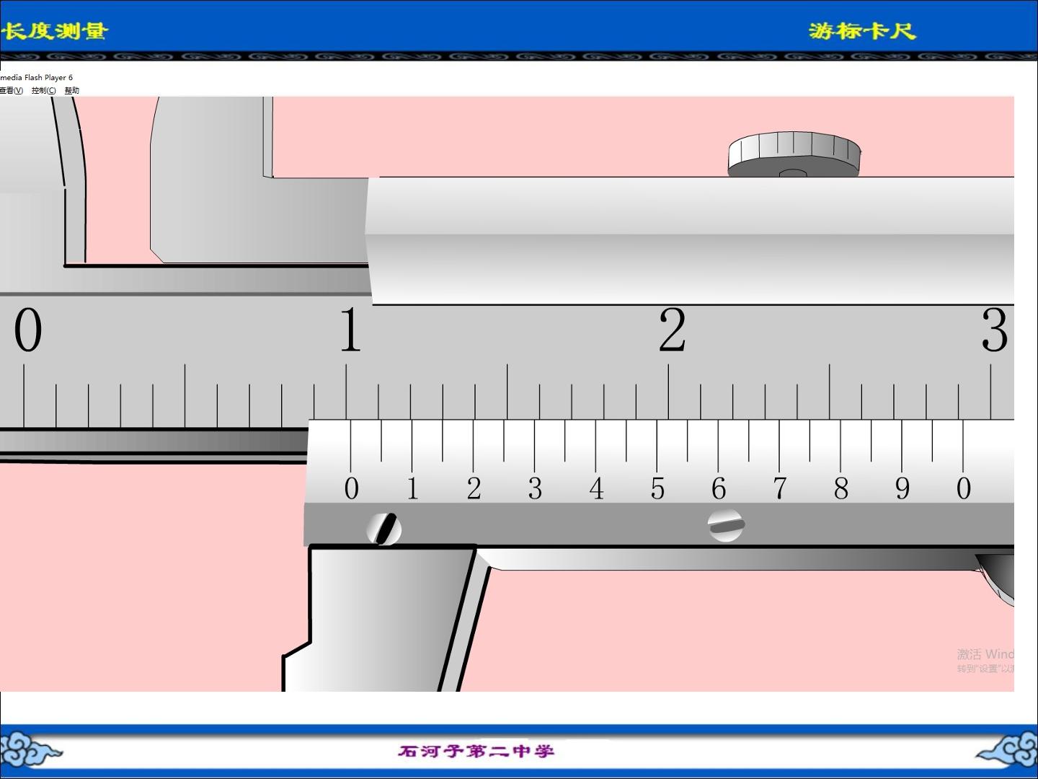The height and width of the screenshot is (779, 1038).
Task: Click the first vernier scale 0 mark
Action: click(351, 489)
